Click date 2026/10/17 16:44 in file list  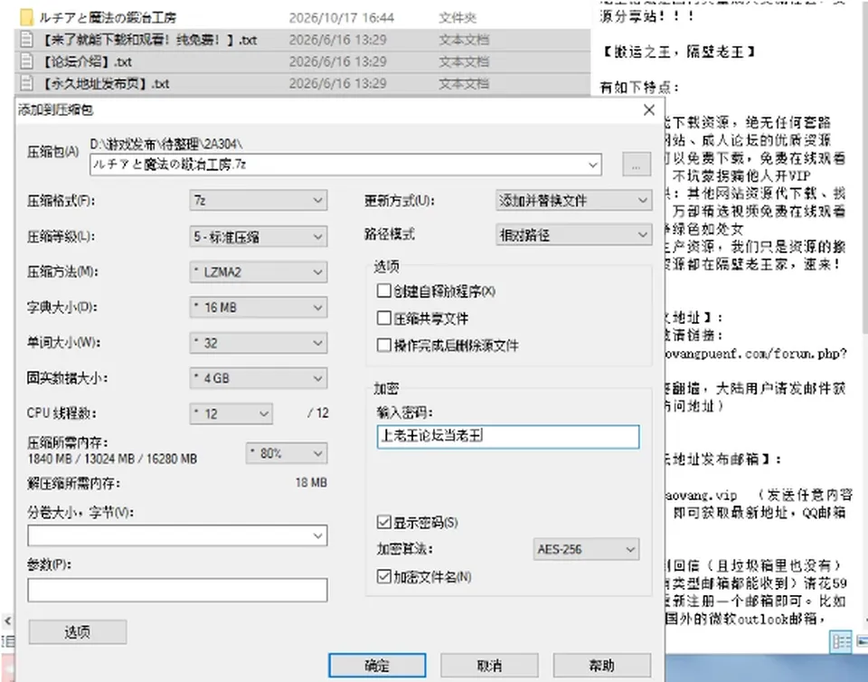click(x=342, y=18)
